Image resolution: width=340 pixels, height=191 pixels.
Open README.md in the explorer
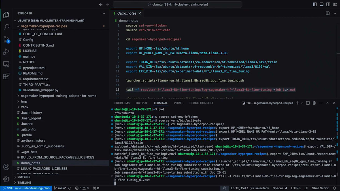33,73
